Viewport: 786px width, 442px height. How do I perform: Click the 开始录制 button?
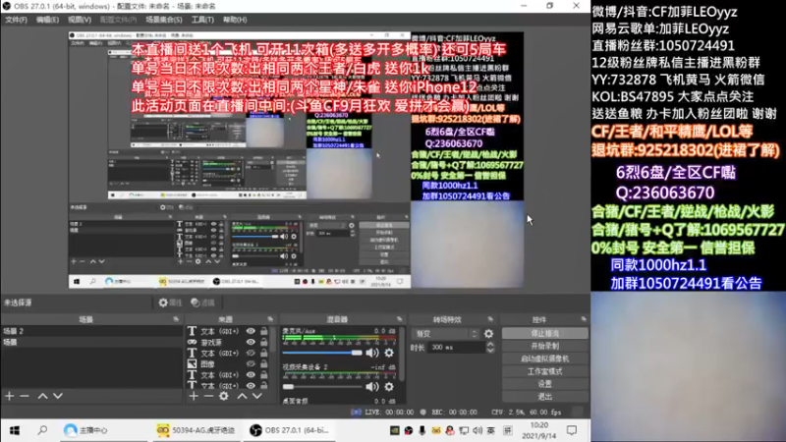pyautogui.click(x=545, y=346)
